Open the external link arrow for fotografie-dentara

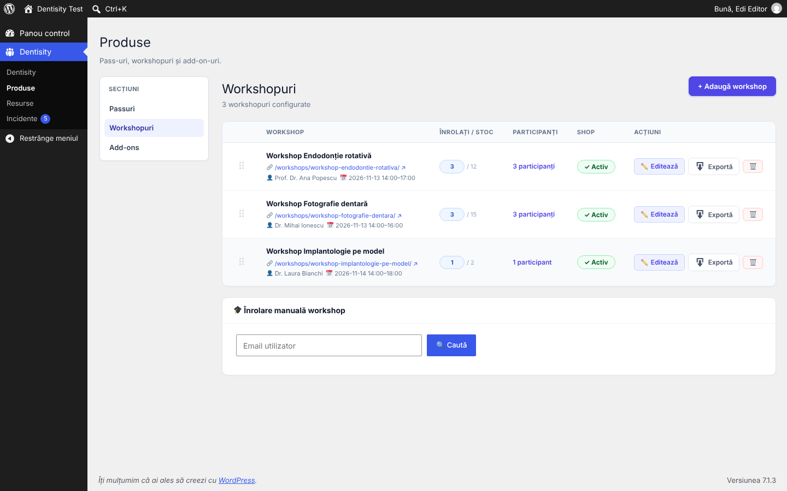(400, 216)
